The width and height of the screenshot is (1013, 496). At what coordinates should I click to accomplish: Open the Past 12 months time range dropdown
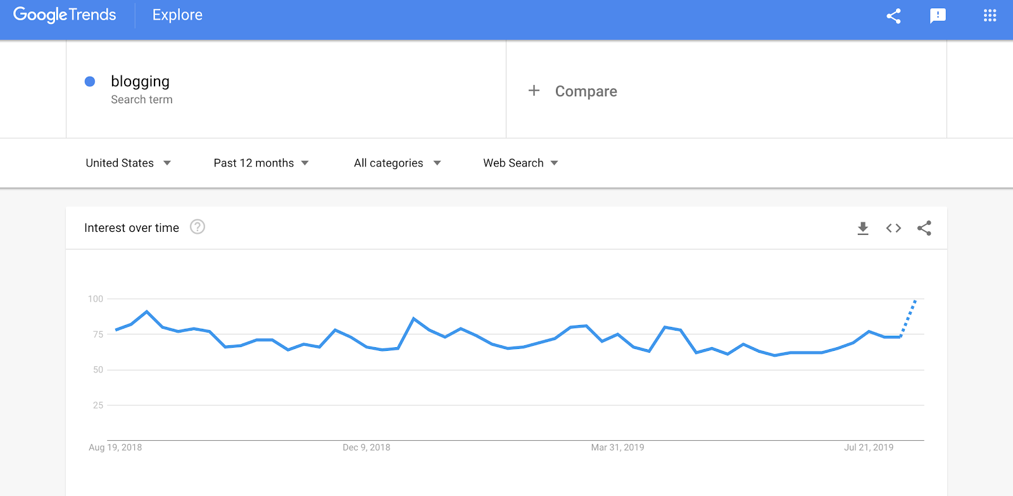[260, 163]
